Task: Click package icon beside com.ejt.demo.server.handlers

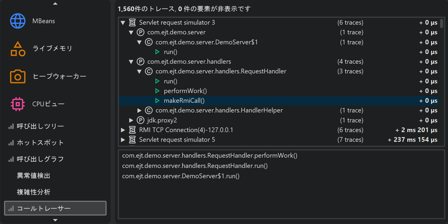Action: pyautogui.click(x=141, y=62)
